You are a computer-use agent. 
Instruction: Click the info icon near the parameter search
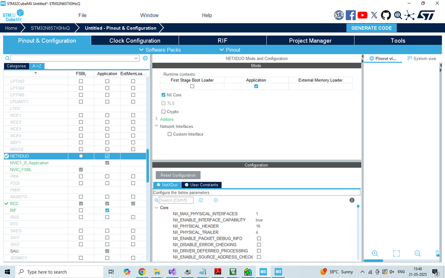(x=352, y=200)
